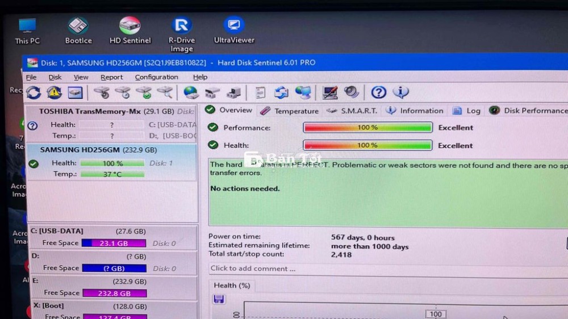This screenshot has height=319, width=568.
Task: Click the blue info bubble About icon
Action: (400, 92)
